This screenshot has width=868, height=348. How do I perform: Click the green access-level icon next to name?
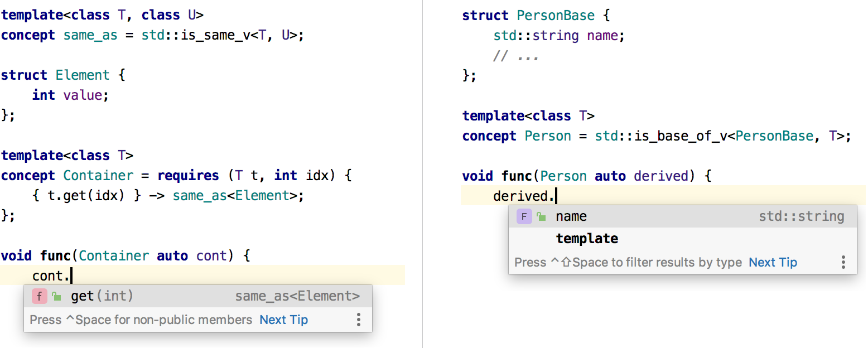[541, 216]
